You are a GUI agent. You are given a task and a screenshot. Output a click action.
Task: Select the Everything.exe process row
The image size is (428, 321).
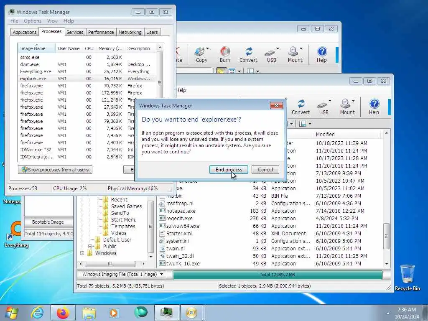[x=86, y=71]
